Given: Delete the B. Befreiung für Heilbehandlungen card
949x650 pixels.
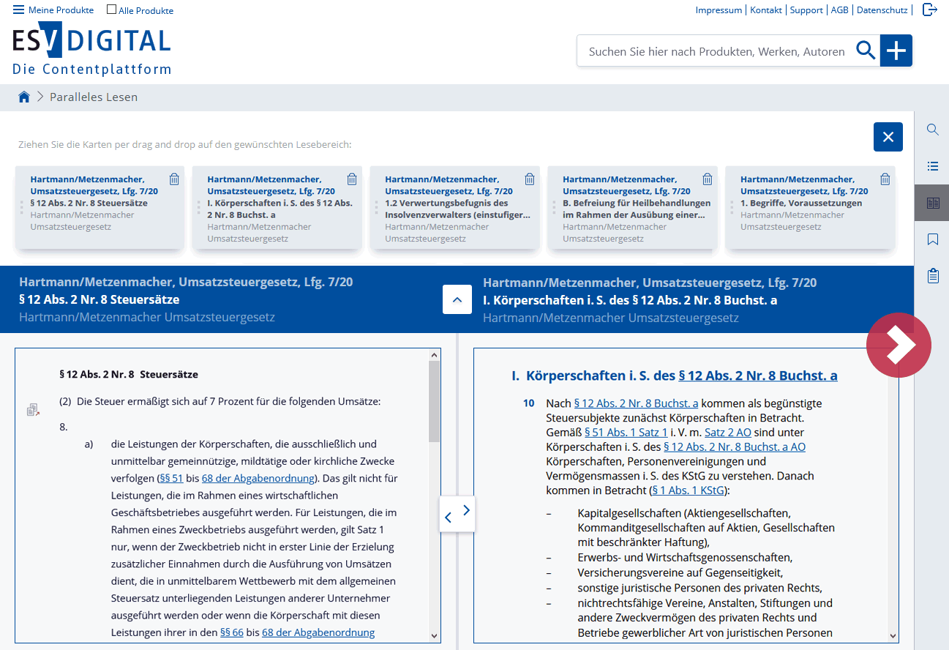Looking at the screenshot, I should click(x=708, y=179).
